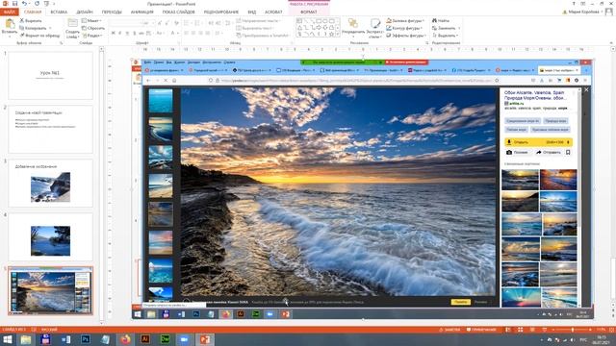Screen dimensions: 616x346
Task: Decrease the font size
Action: (167, 23)
